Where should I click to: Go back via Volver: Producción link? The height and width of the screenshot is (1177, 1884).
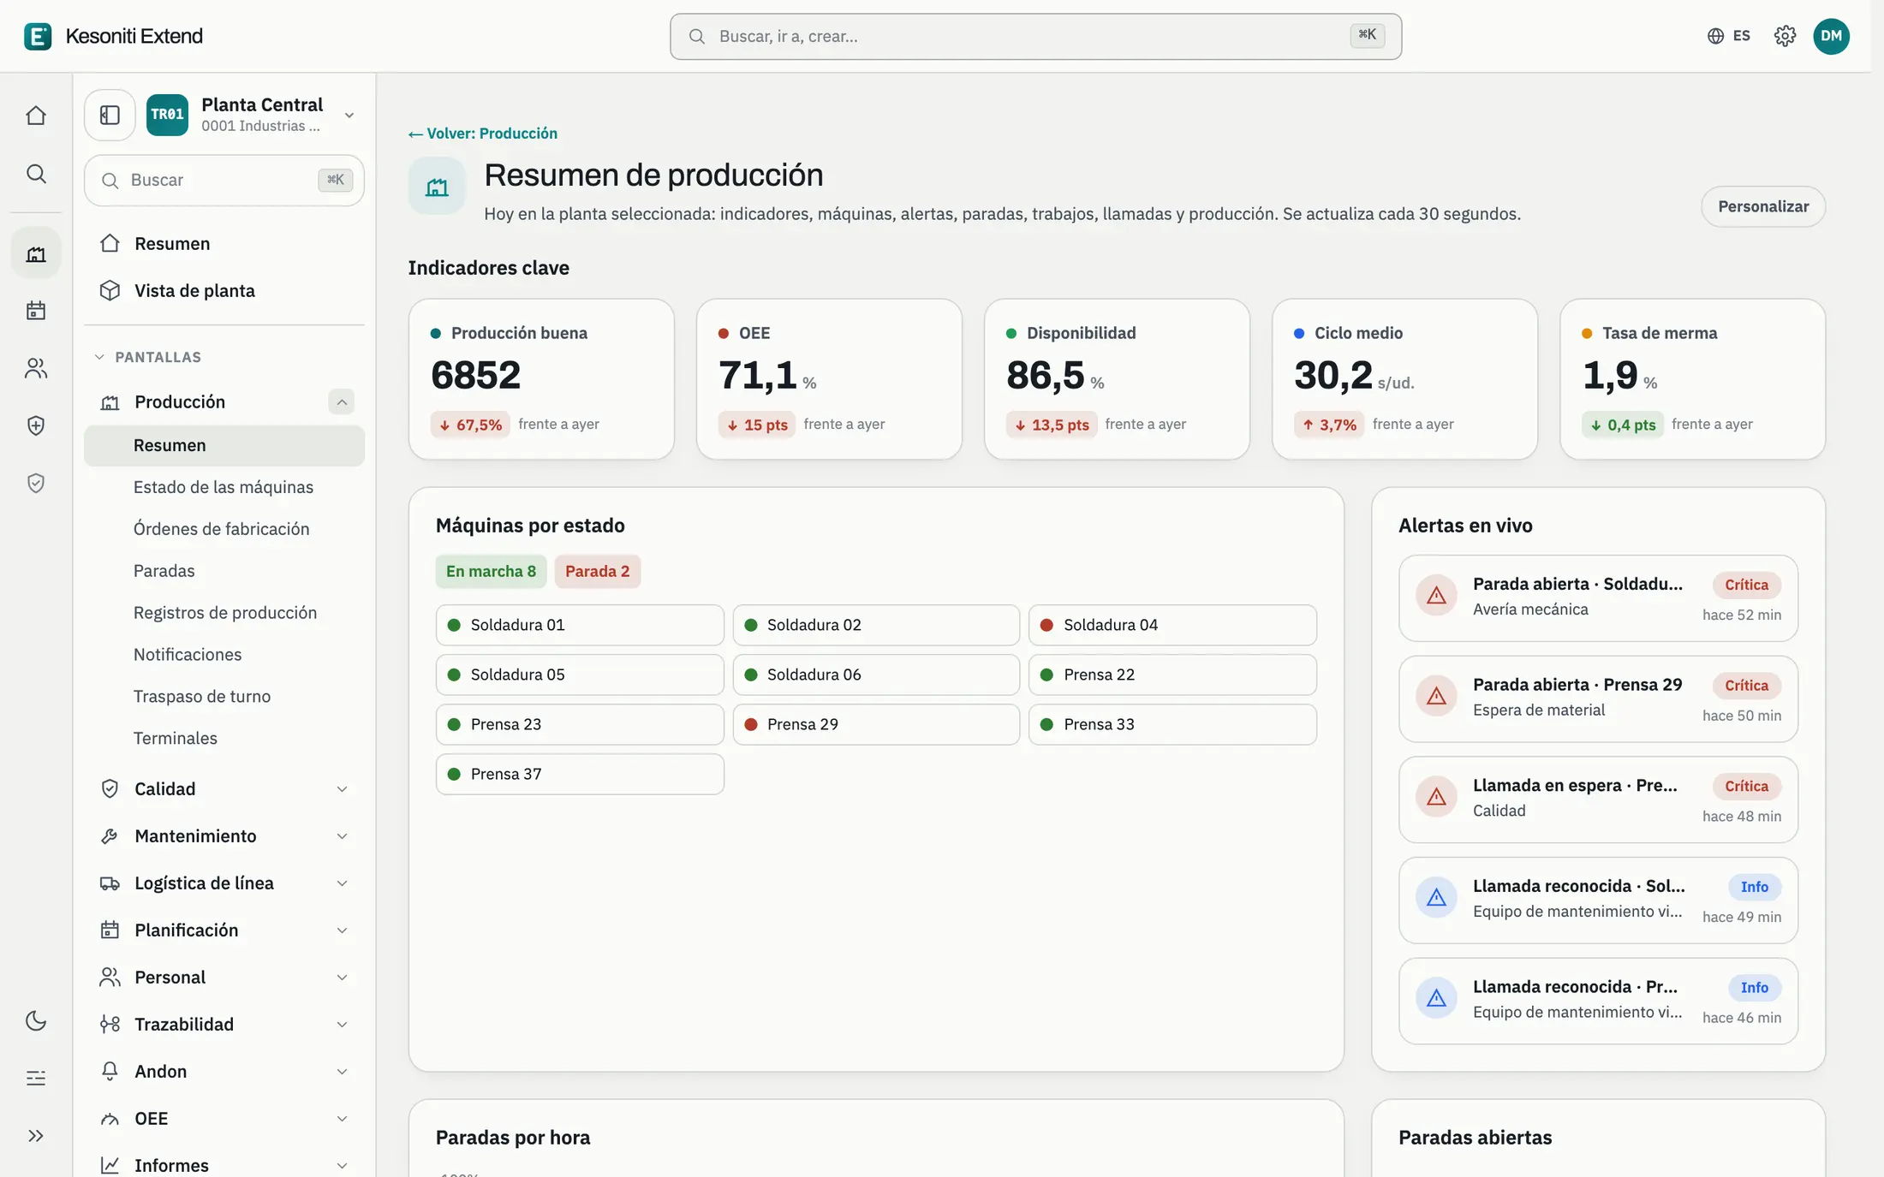point(483,134)
